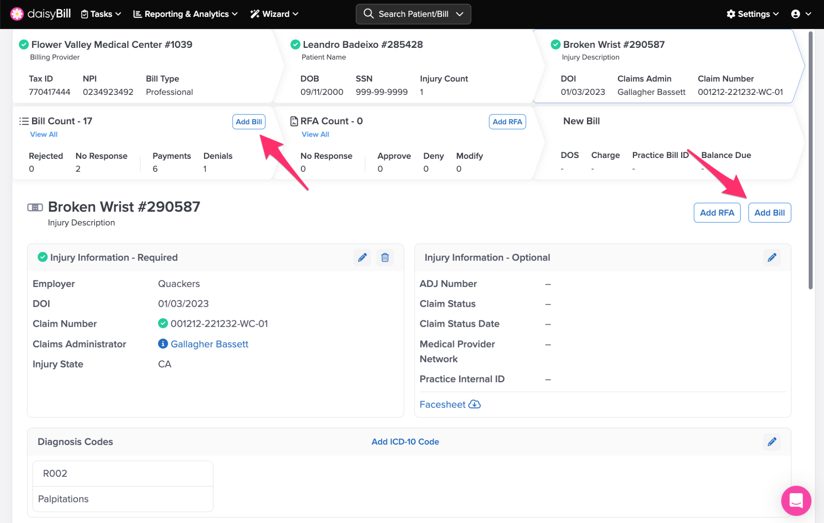Expand the Tasks dropdown menu
824x523 pixels.
click(101, 14)
